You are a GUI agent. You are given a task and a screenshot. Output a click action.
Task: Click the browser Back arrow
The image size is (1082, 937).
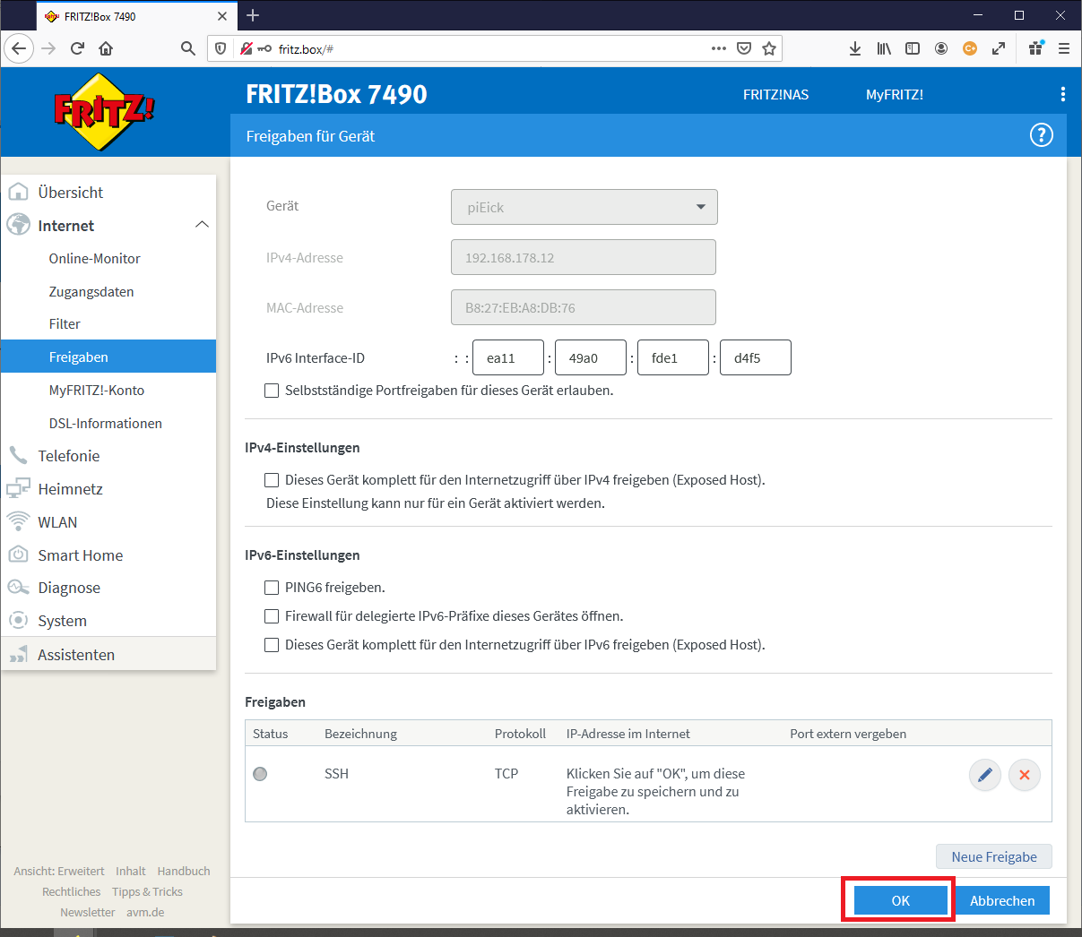(x=19, y=48)
